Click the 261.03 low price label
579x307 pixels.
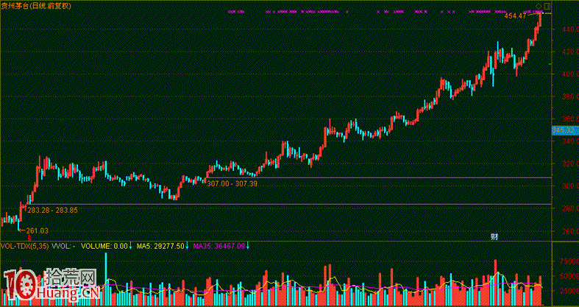pos(38,230)
